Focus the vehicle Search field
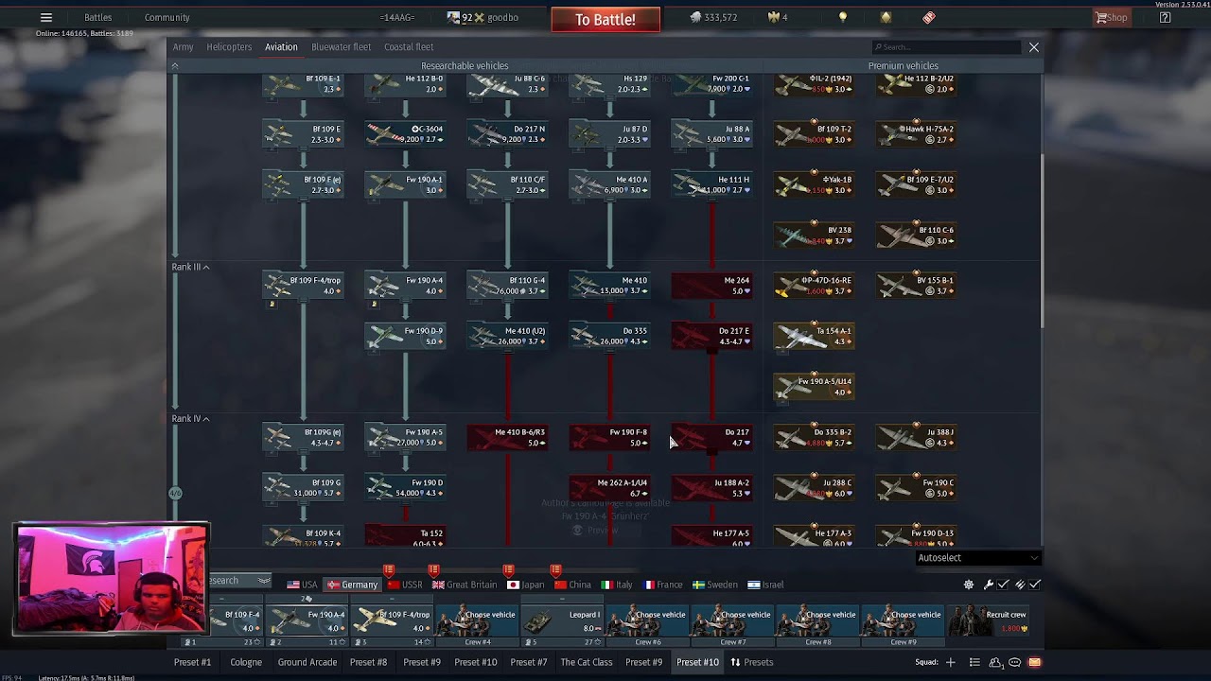The image size is (1211, 681). (946, 46)
